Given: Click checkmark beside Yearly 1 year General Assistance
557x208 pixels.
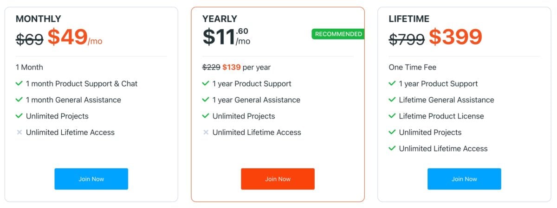Looking at the screenshot, I should tap(206, 100).
